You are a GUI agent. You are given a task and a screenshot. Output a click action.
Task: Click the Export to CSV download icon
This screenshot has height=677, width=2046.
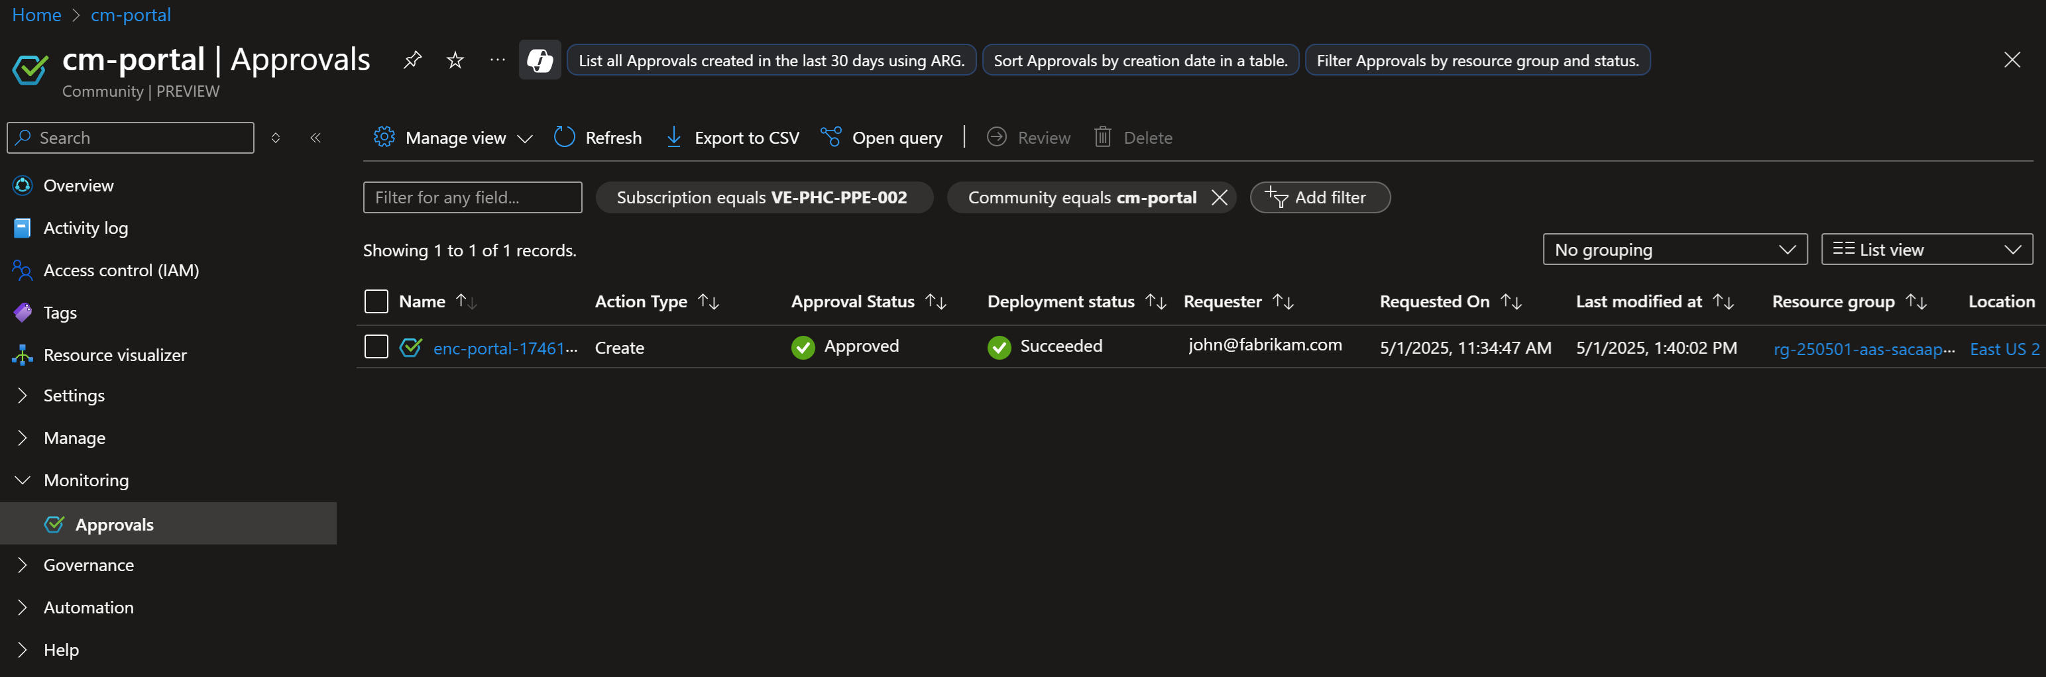(x=673, y=137)
